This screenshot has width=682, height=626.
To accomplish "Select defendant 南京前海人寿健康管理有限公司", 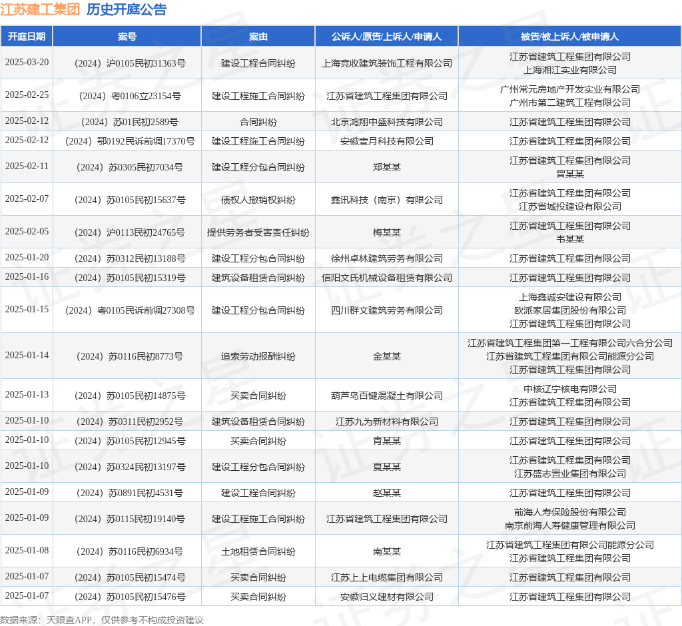I will (570, 526).
